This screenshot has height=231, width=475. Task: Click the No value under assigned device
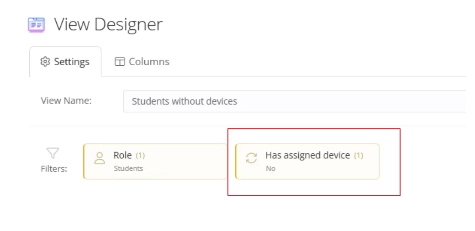(x=270, y=168)
